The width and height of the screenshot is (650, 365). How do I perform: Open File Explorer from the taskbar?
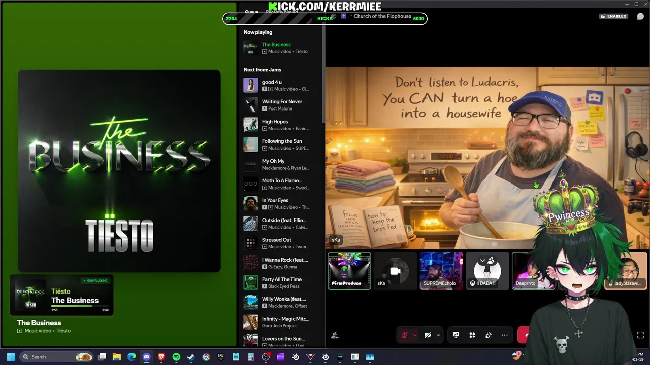point(117,357)
